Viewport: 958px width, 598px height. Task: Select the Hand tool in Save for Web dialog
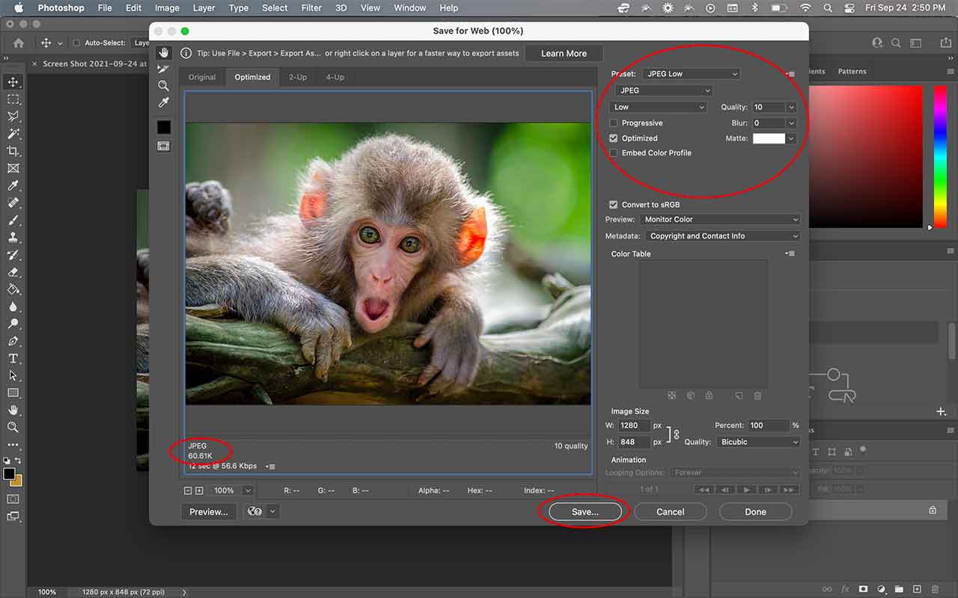[x=163, y=53]
